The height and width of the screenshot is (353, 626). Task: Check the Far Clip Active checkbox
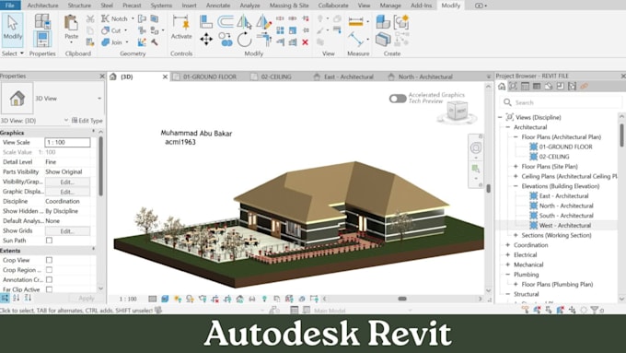(49, 289)
